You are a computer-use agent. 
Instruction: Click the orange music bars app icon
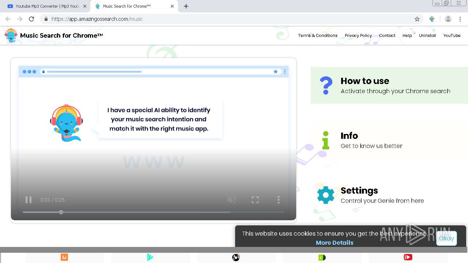coord(64,258)
